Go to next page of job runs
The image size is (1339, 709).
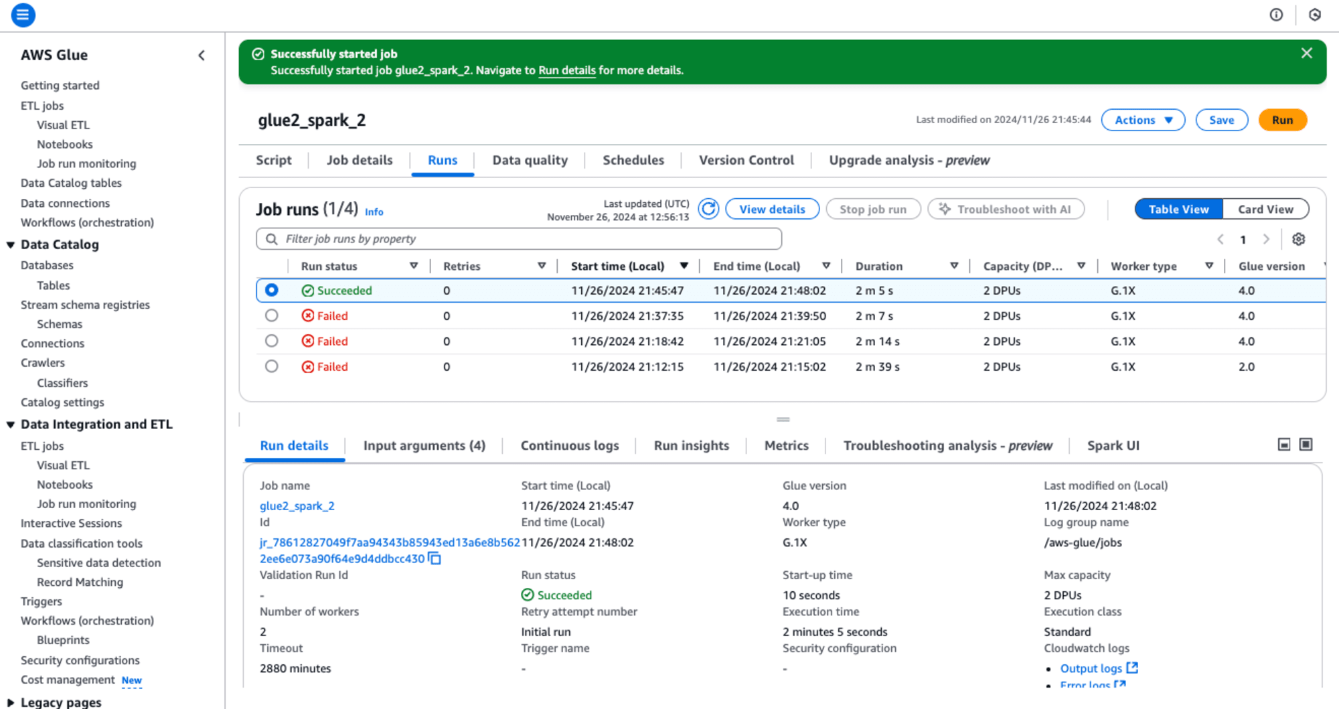(x=1266, y=239)
